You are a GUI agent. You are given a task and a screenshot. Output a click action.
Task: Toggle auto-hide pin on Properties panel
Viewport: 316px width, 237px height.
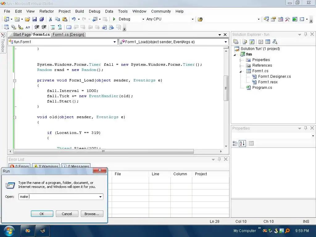pos(306,128)
